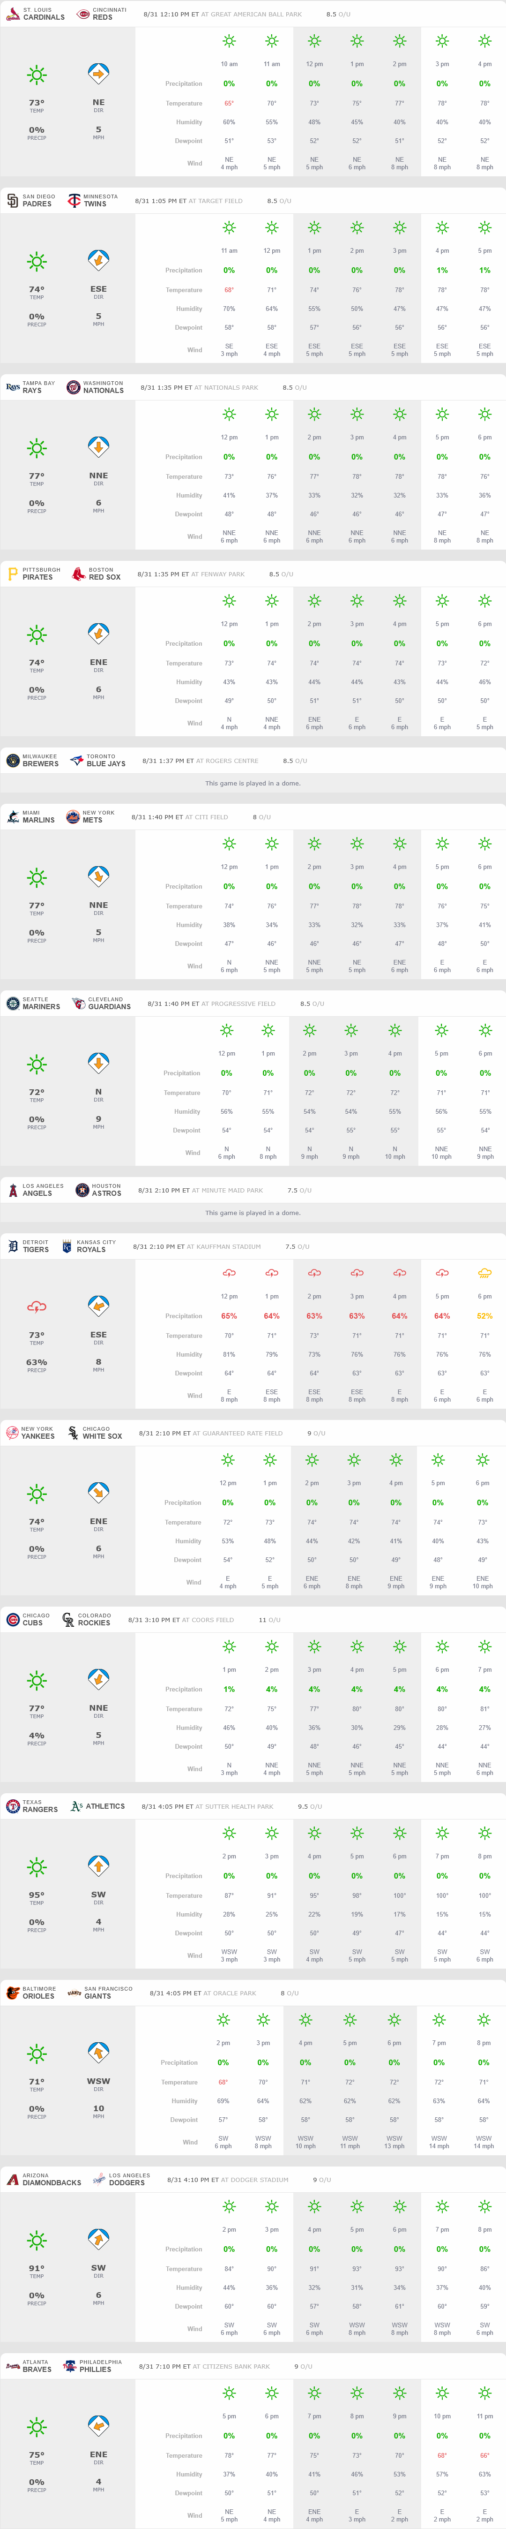Select the New York Mets logo
The image size is (506, 2529).
(x=73, y=816)
